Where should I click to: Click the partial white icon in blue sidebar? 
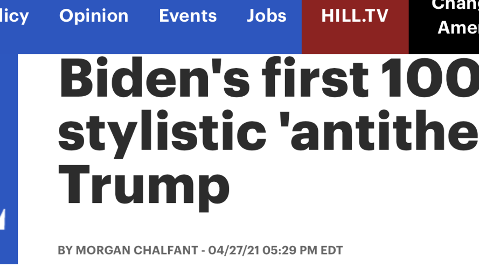click(3, 219)
